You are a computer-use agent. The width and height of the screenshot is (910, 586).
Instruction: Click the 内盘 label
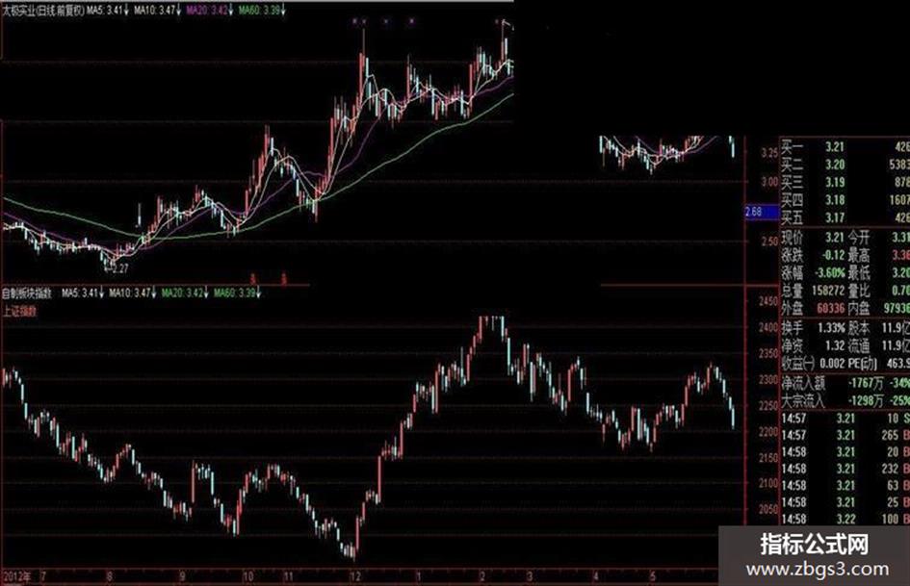[x=860, y=308]
